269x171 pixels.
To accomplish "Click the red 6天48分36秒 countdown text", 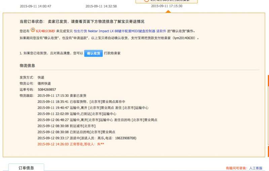I will click(45, 31).
